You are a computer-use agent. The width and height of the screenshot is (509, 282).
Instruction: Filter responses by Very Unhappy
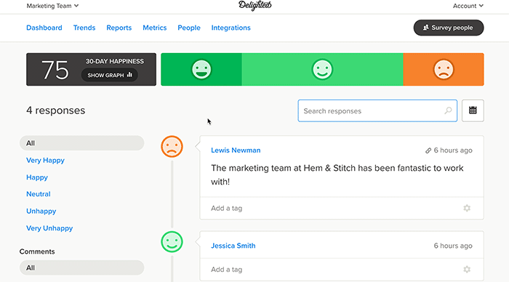pos(49,228)
